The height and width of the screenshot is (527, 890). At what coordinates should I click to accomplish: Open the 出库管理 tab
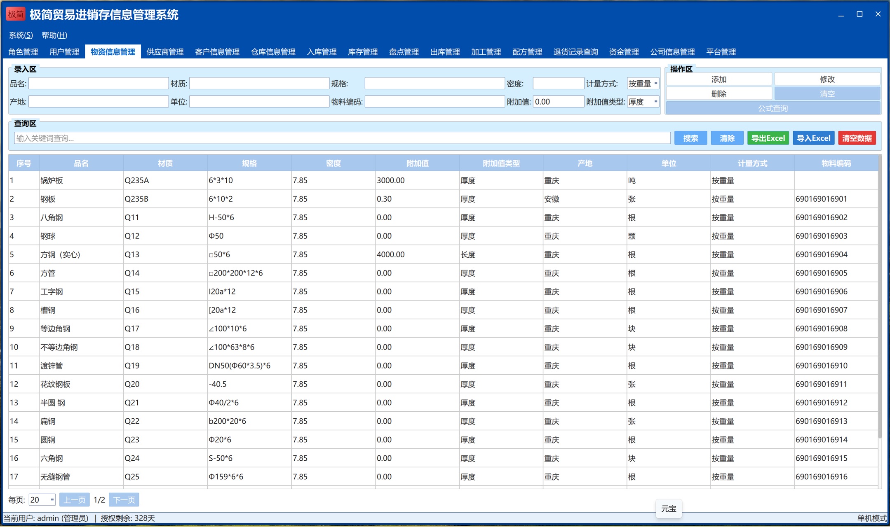tap(445, 52)
